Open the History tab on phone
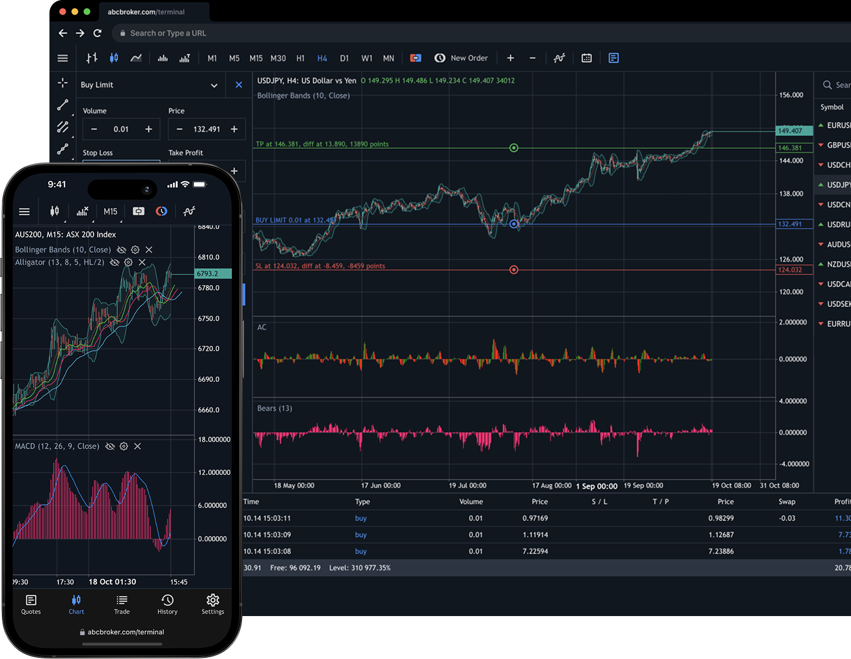Screen dimensions: 851x659 (167, 603)
